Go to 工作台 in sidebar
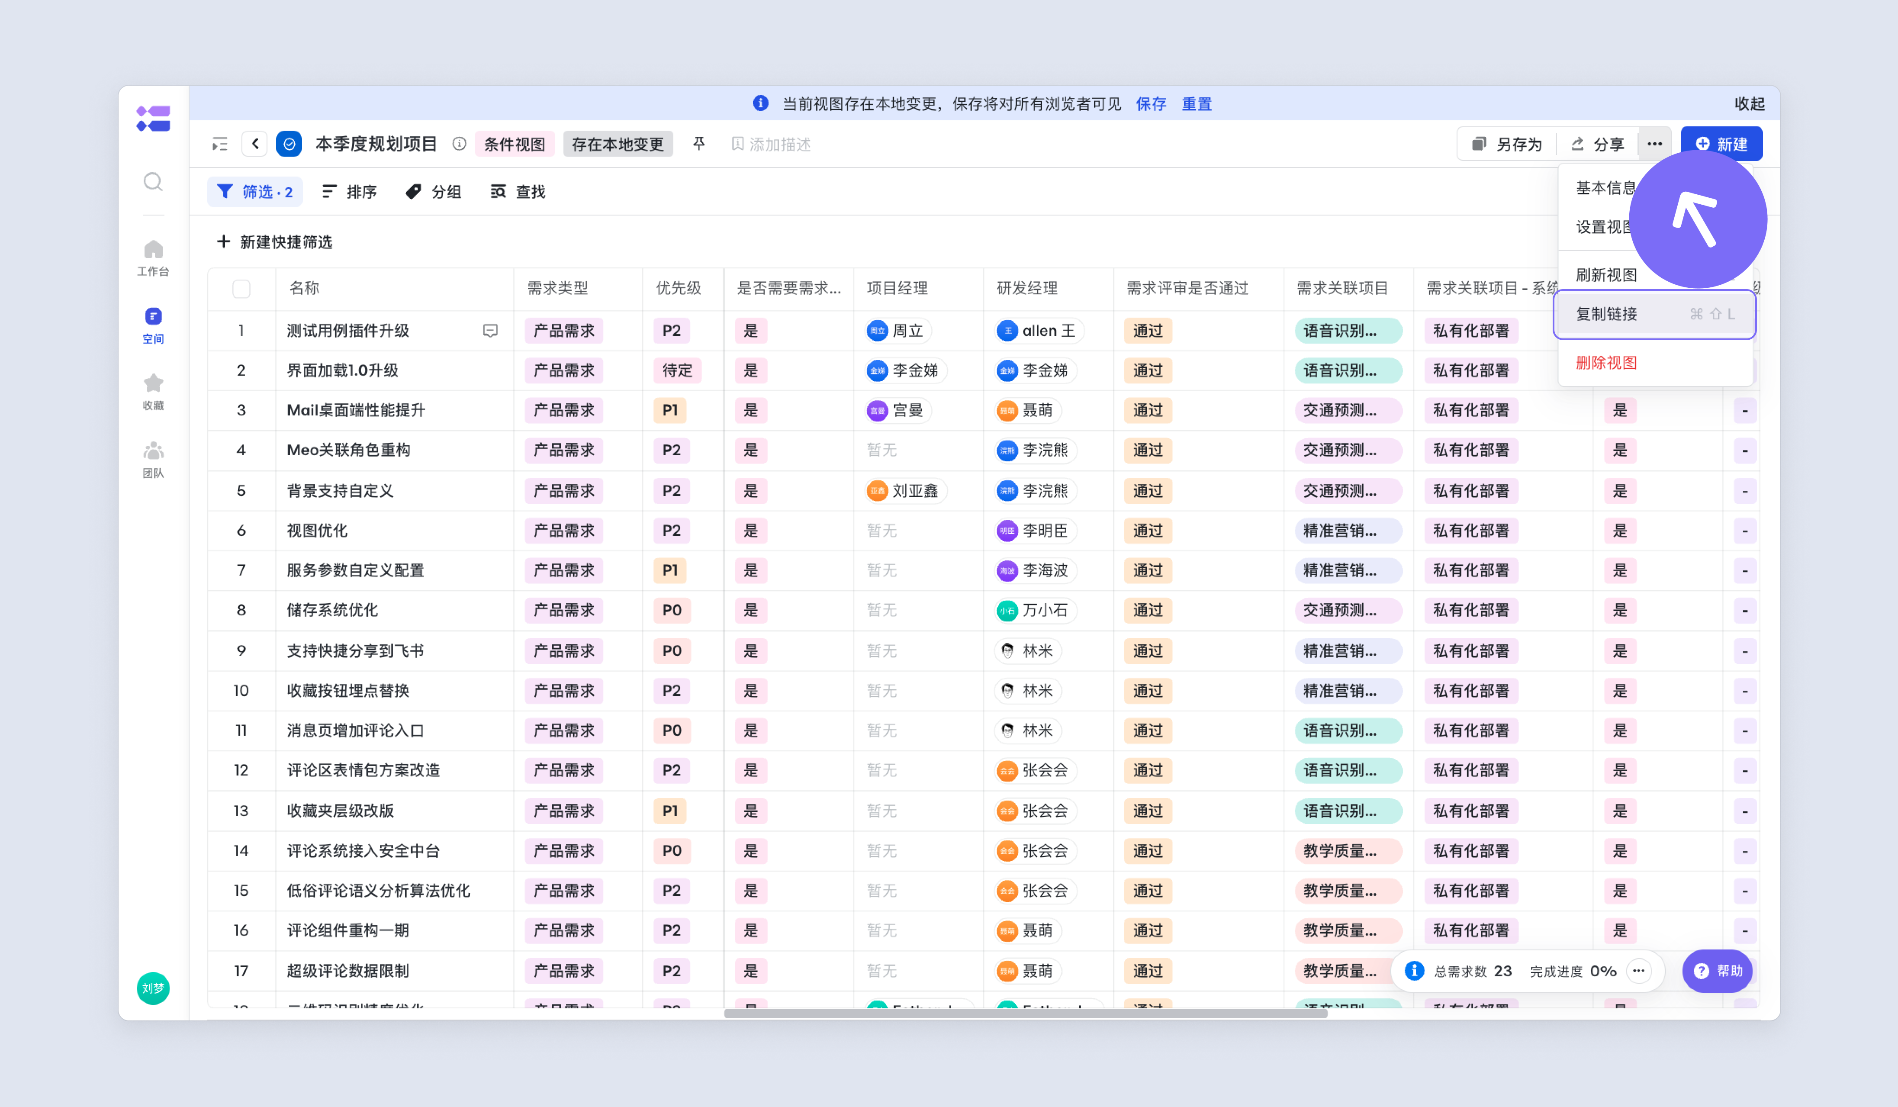Screen dimensions: 1898x1107 (x=153, y=258)
